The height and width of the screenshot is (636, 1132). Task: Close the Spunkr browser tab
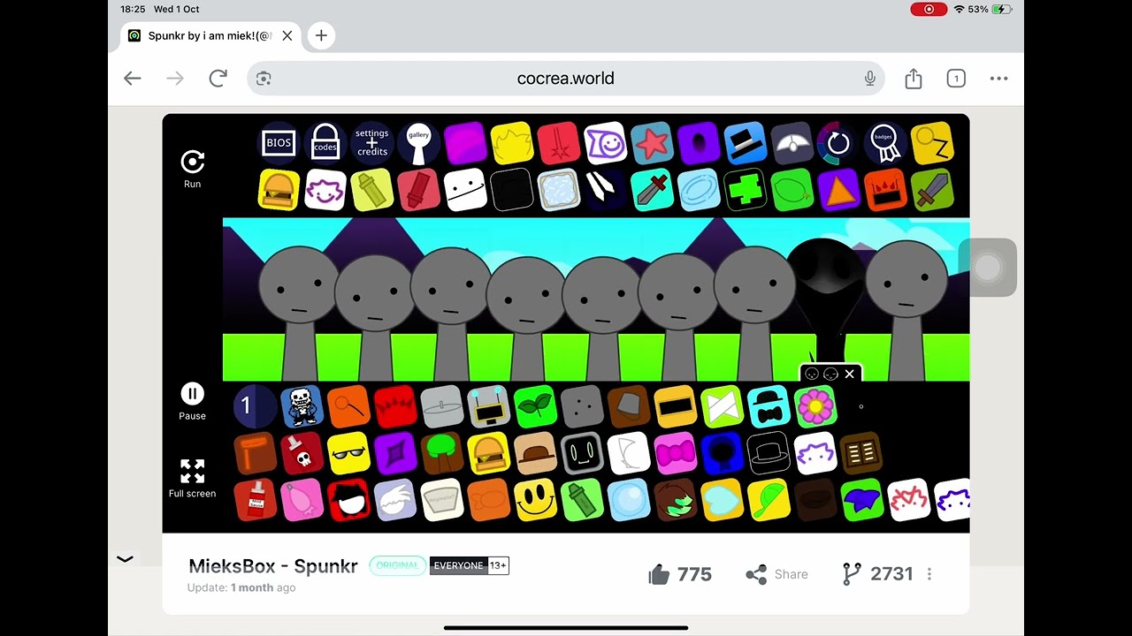(x=287, y=35)
